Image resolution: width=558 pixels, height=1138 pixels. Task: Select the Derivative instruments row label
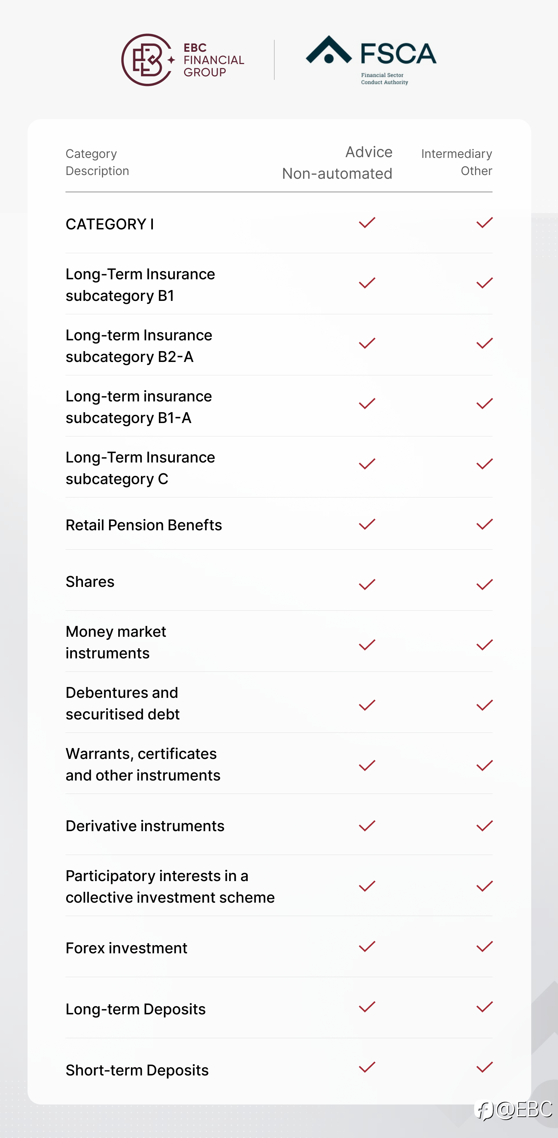pyautogui.click(x=145, y=826)
